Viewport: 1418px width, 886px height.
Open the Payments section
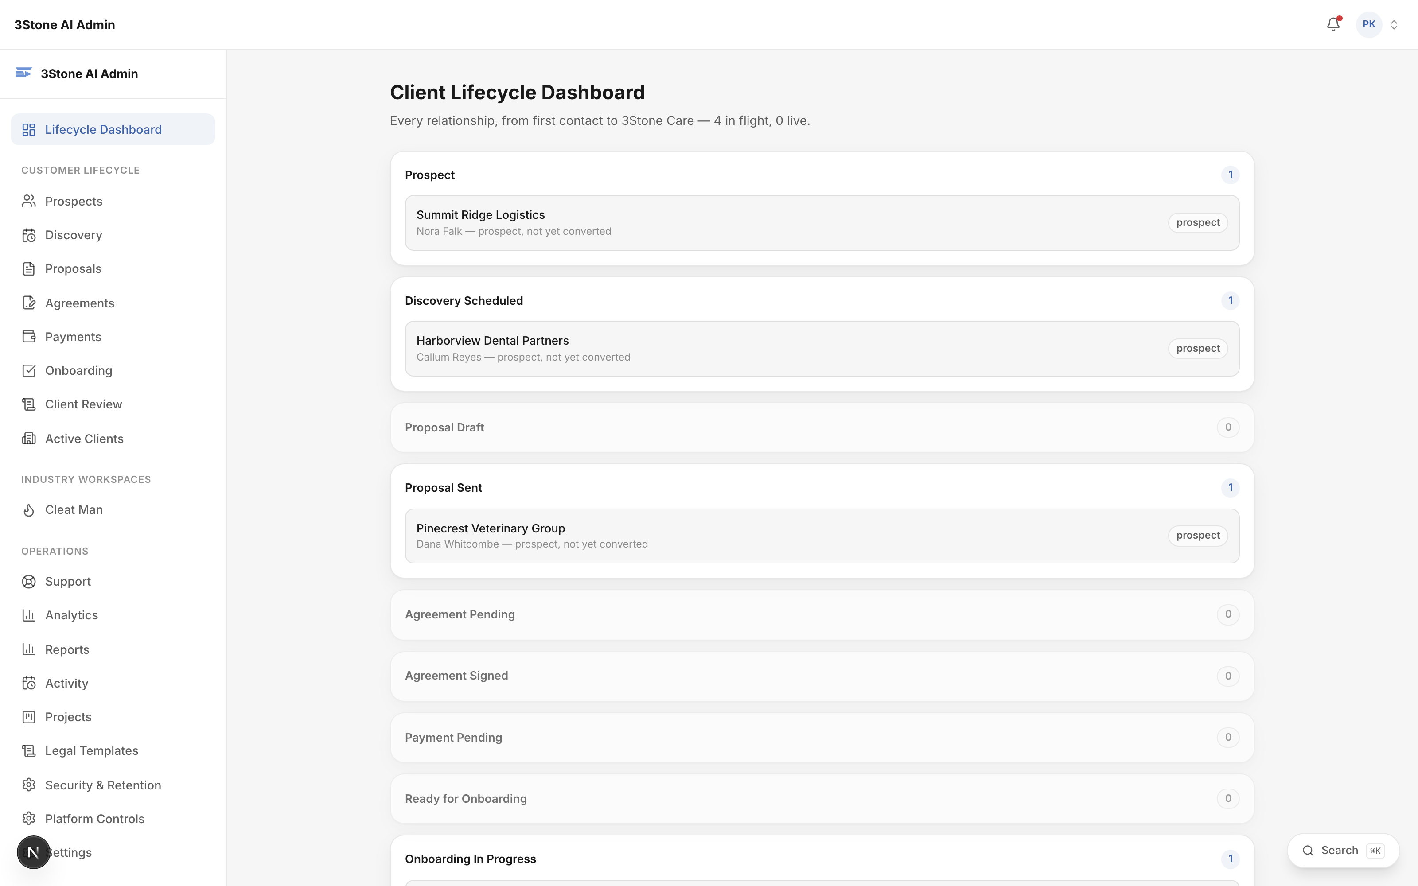(x=113, y=336)
